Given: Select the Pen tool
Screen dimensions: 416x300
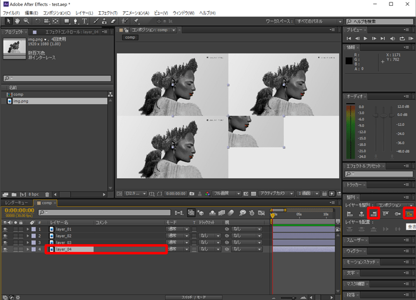Looking at the screenshot, I should [76, 21].
